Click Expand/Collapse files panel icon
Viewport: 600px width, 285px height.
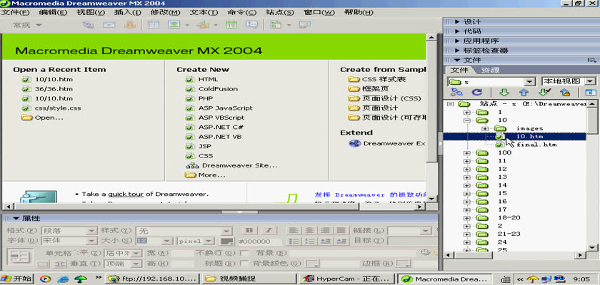click(x=591, y=92)
